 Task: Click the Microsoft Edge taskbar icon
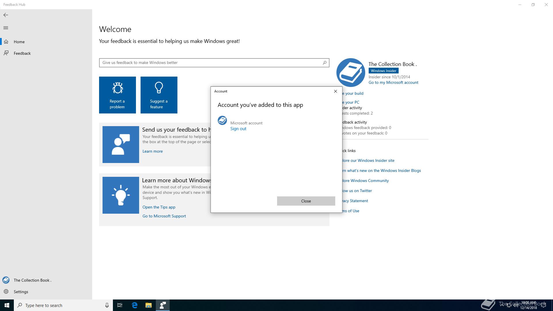tap(135, 305)
